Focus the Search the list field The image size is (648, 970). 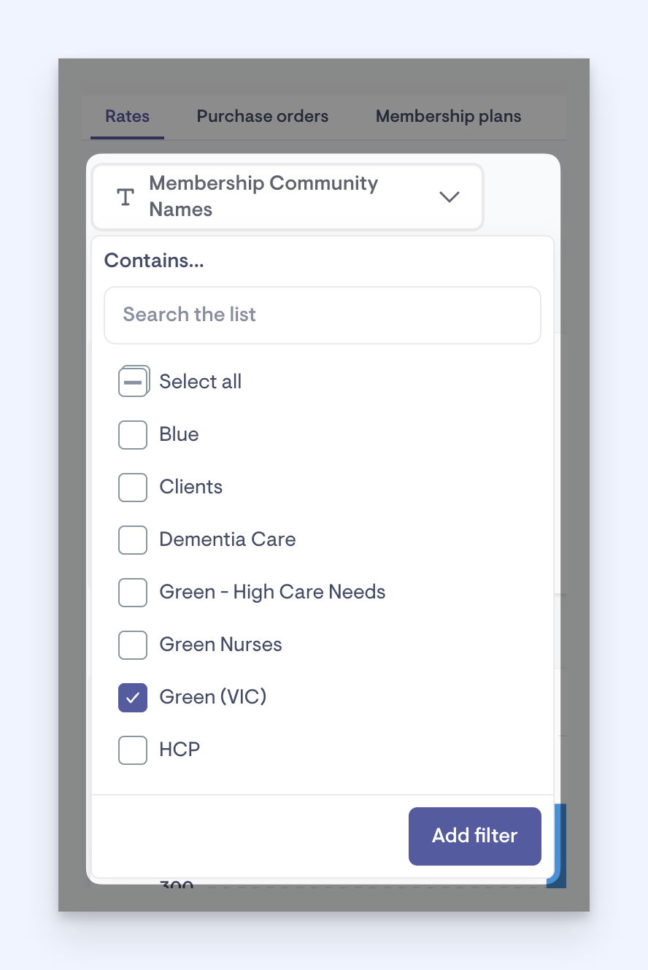(x=323, y=315)
